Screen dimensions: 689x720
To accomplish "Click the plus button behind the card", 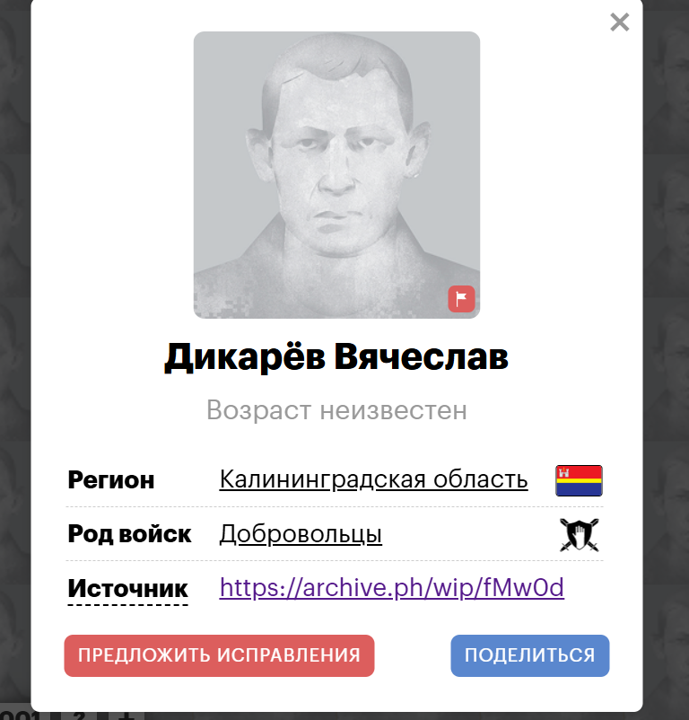I will click(x=126, y=716).
